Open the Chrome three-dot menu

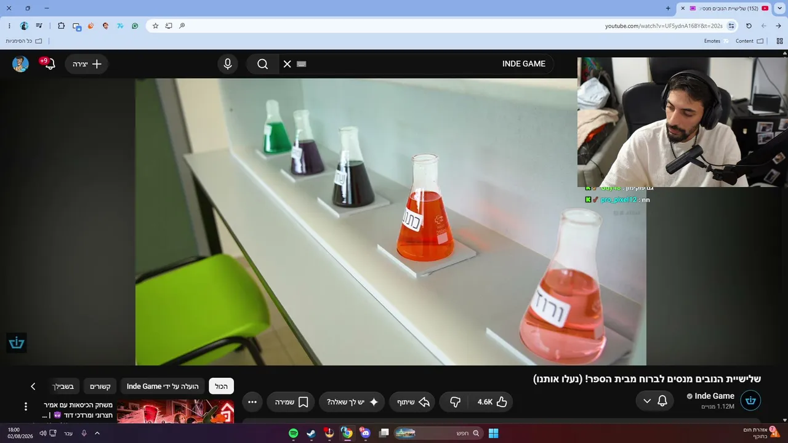[x=9, y=26]
